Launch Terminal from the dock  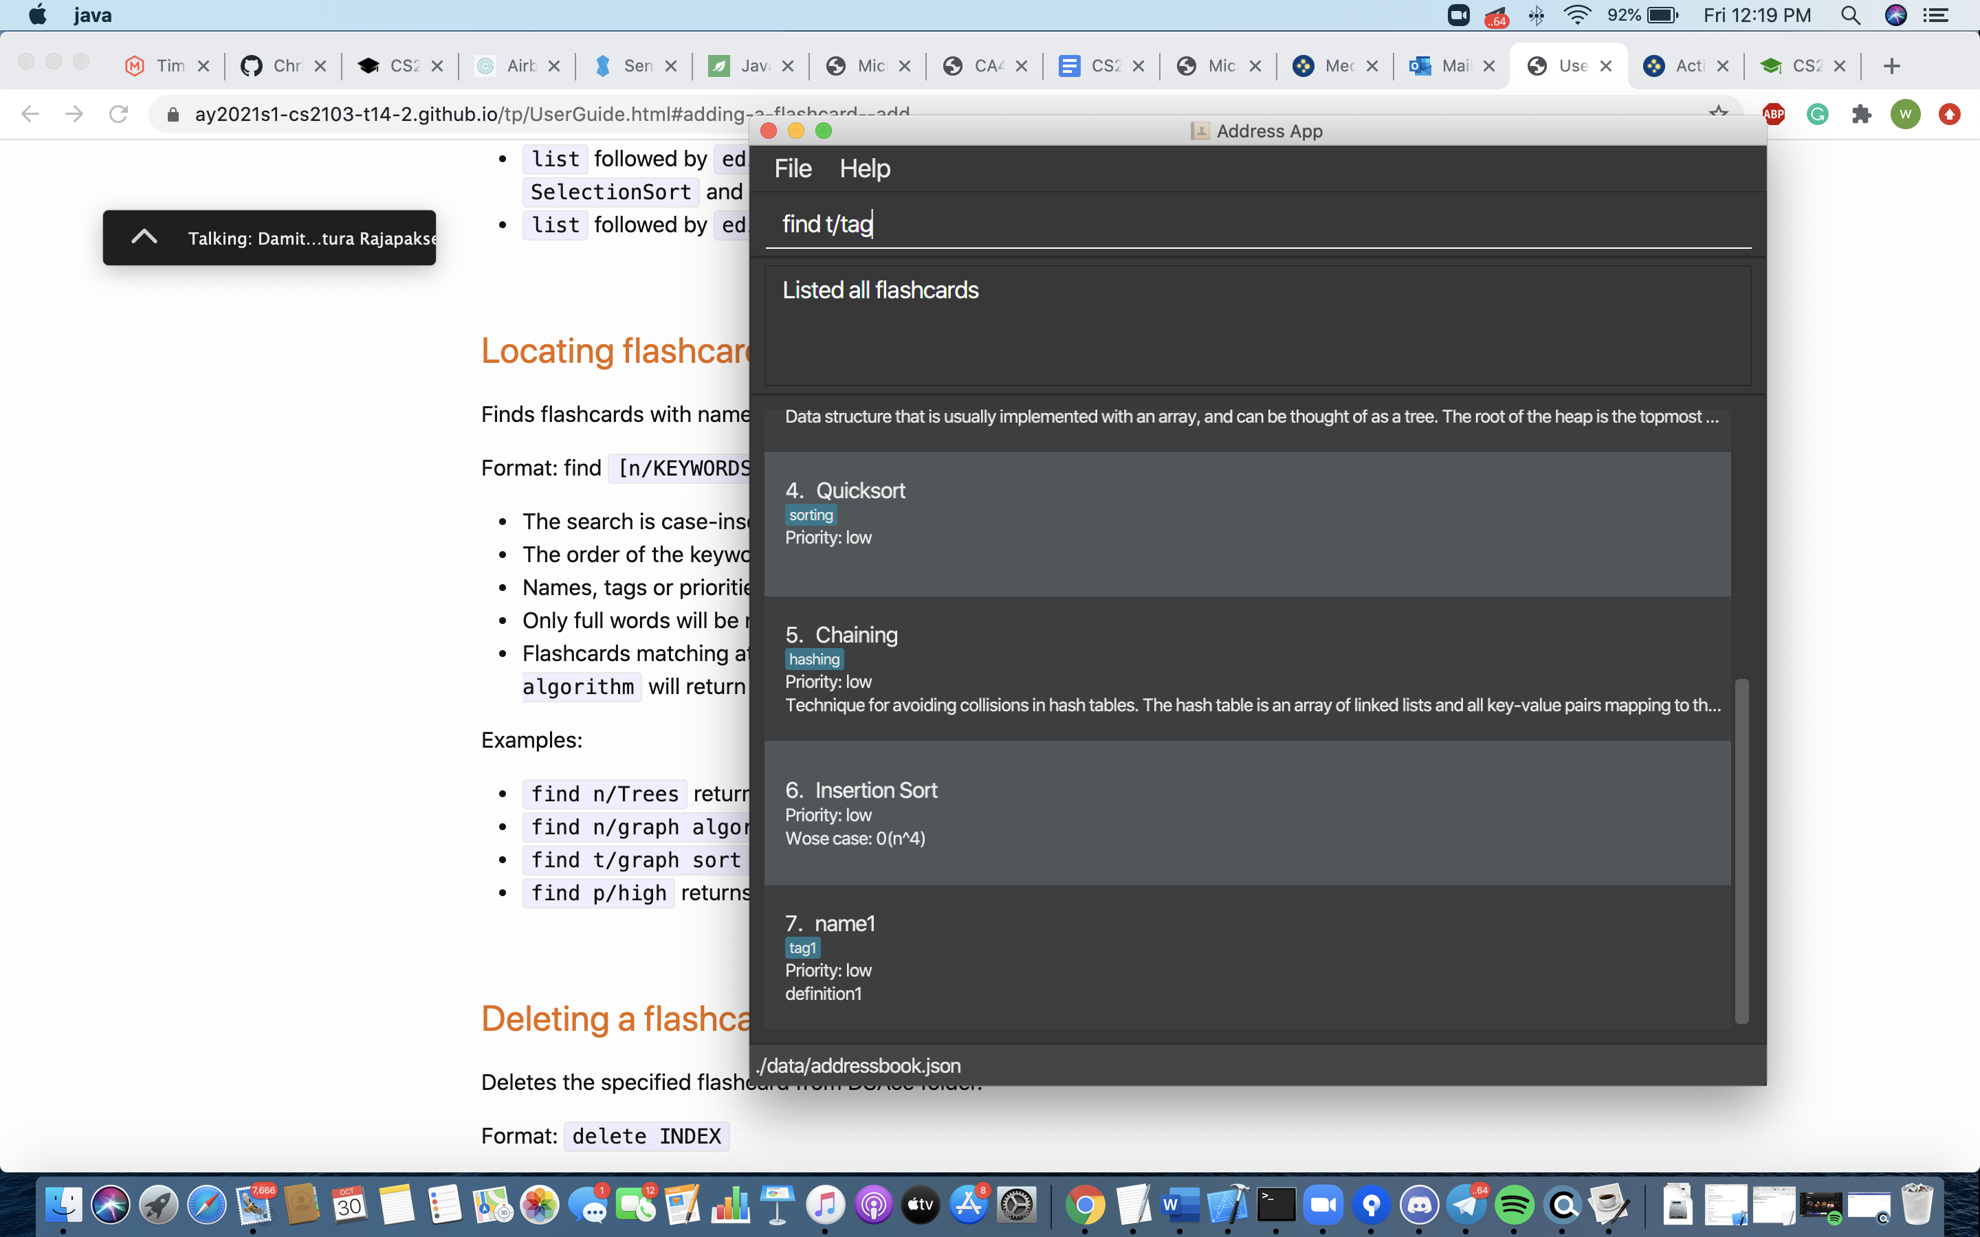(1275, 1204)
